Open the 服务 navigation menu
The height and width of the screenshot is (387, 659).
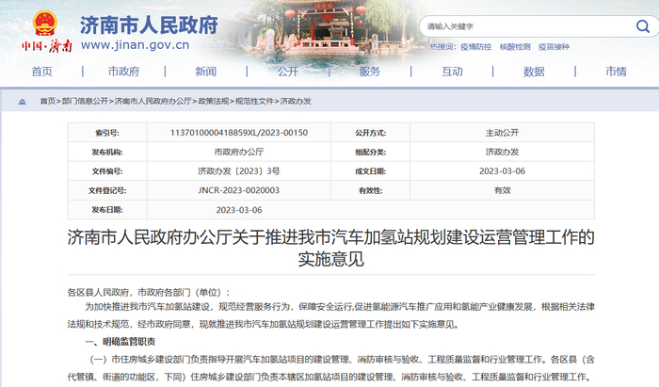pos(370,72)
